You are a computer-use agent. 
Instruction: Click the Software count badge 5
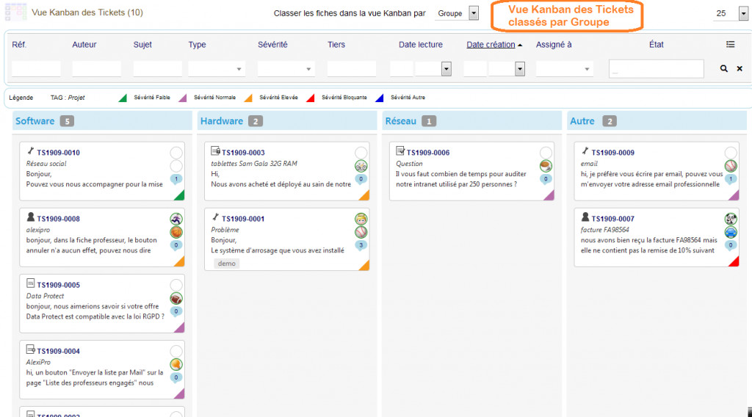(x=67, y=121)
